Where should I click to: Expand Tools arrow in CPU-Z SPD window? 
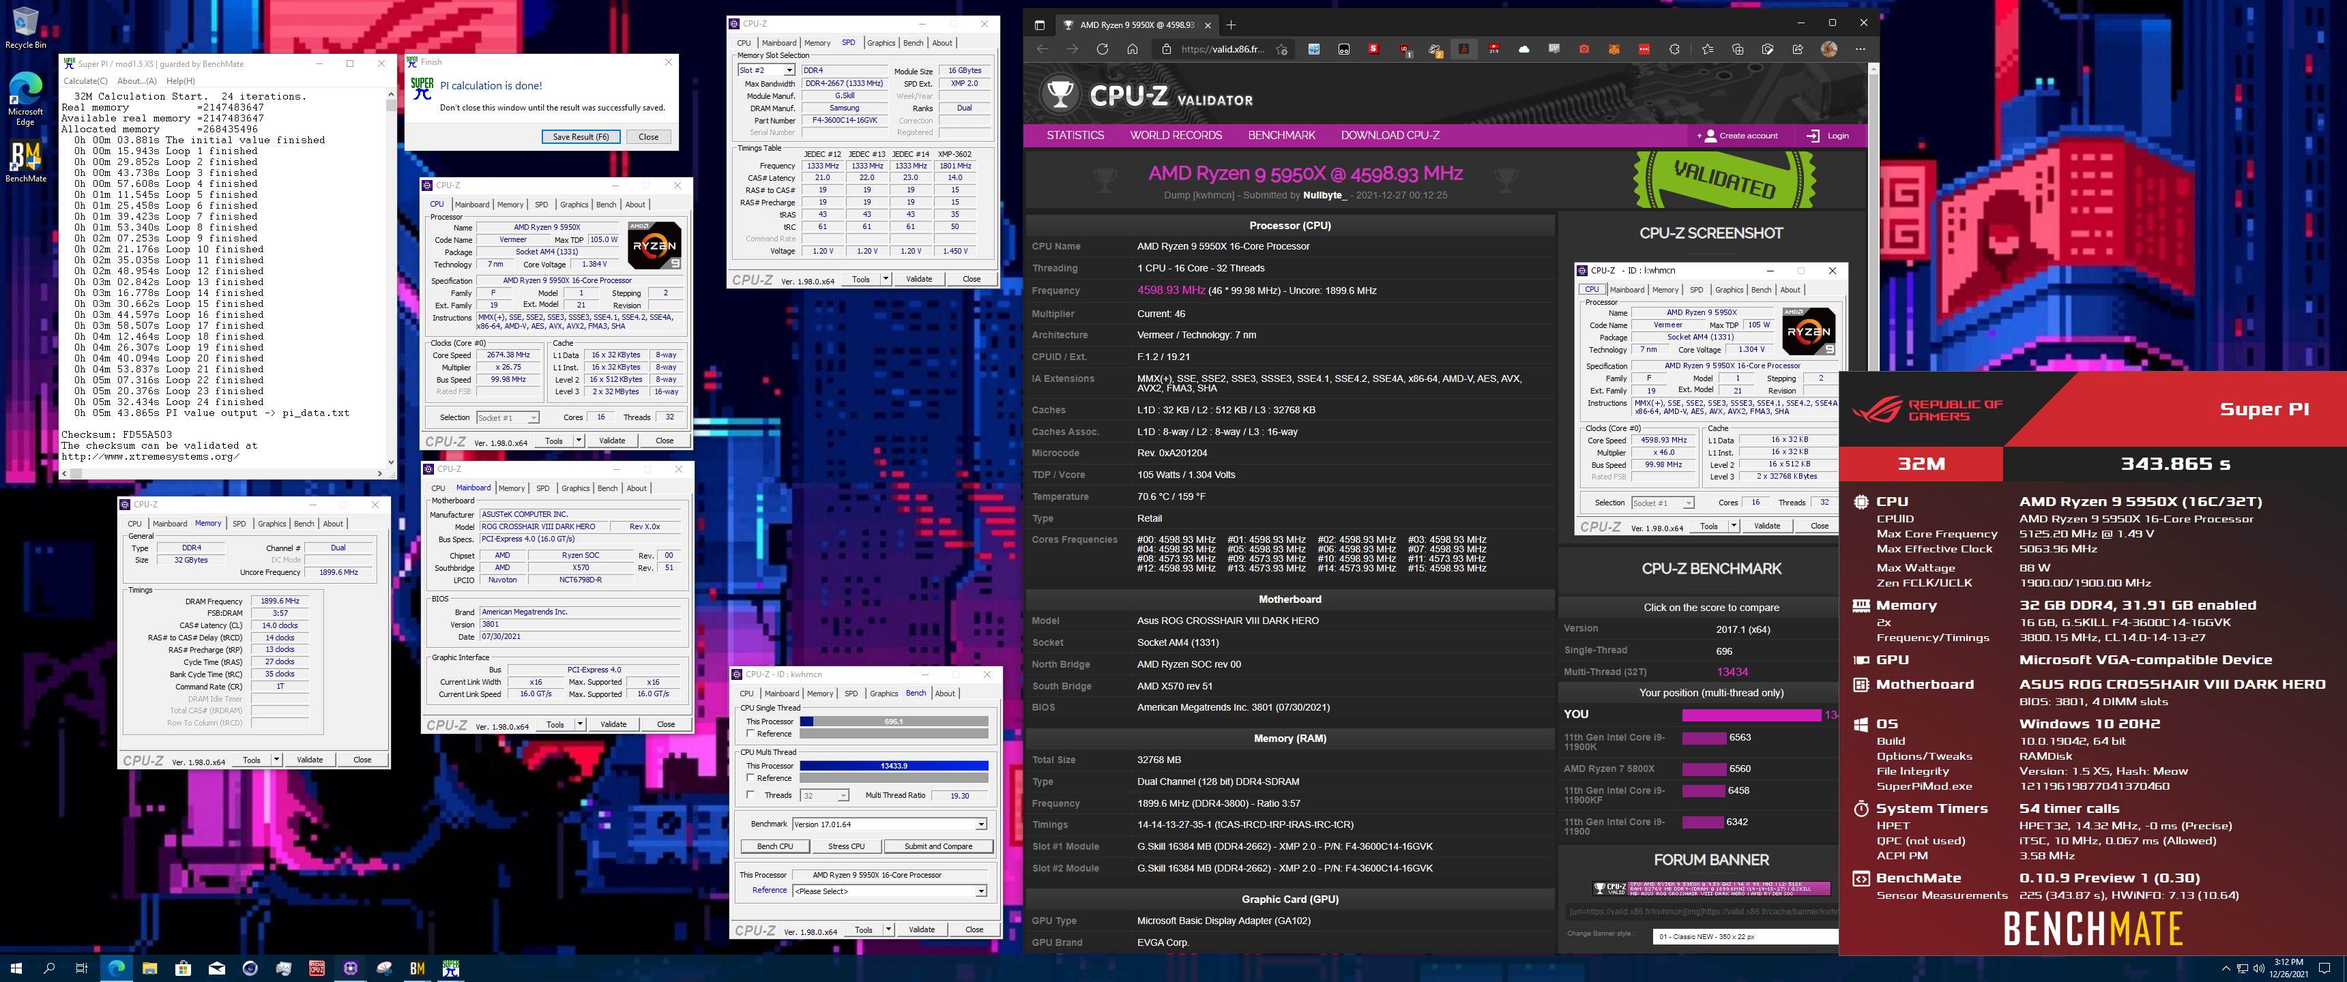885,279
